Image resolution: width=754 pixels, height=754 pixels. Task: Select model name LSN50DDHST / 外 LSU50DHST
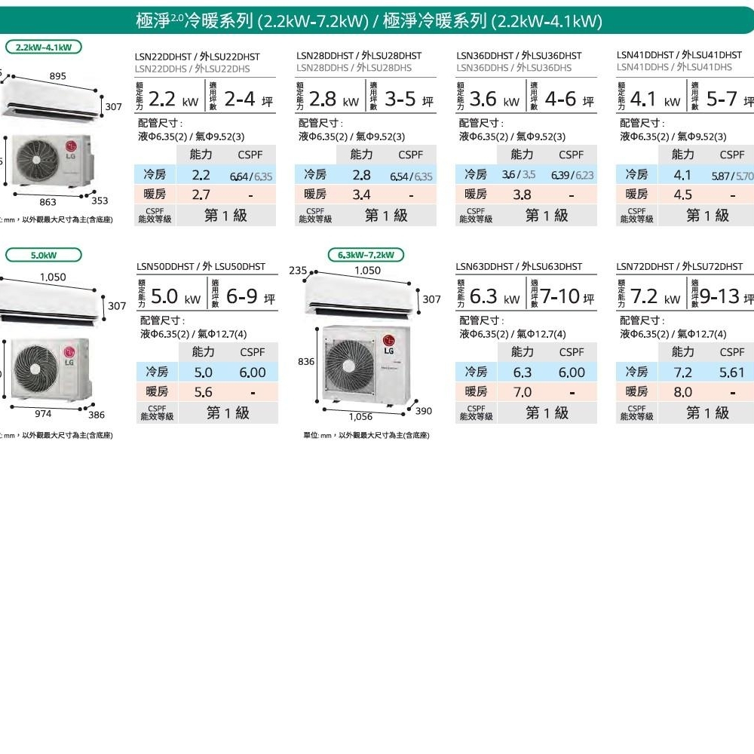(201, 266)
